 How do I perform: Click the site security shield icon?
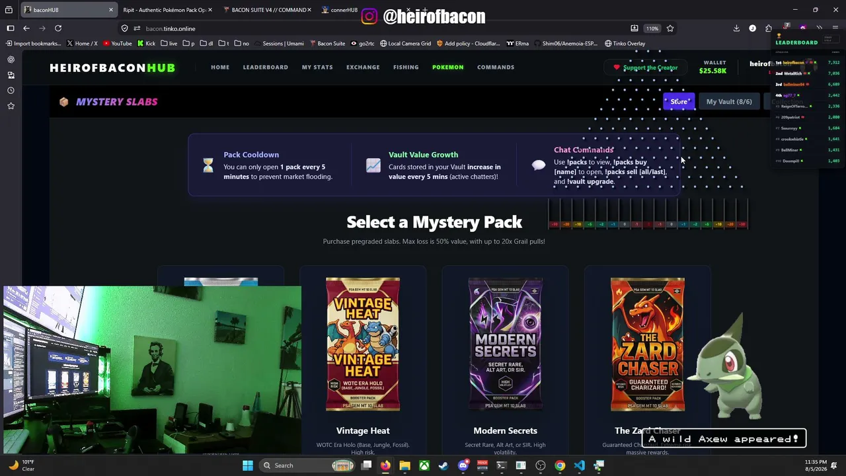pyautogui.click(x=124, y=28)
